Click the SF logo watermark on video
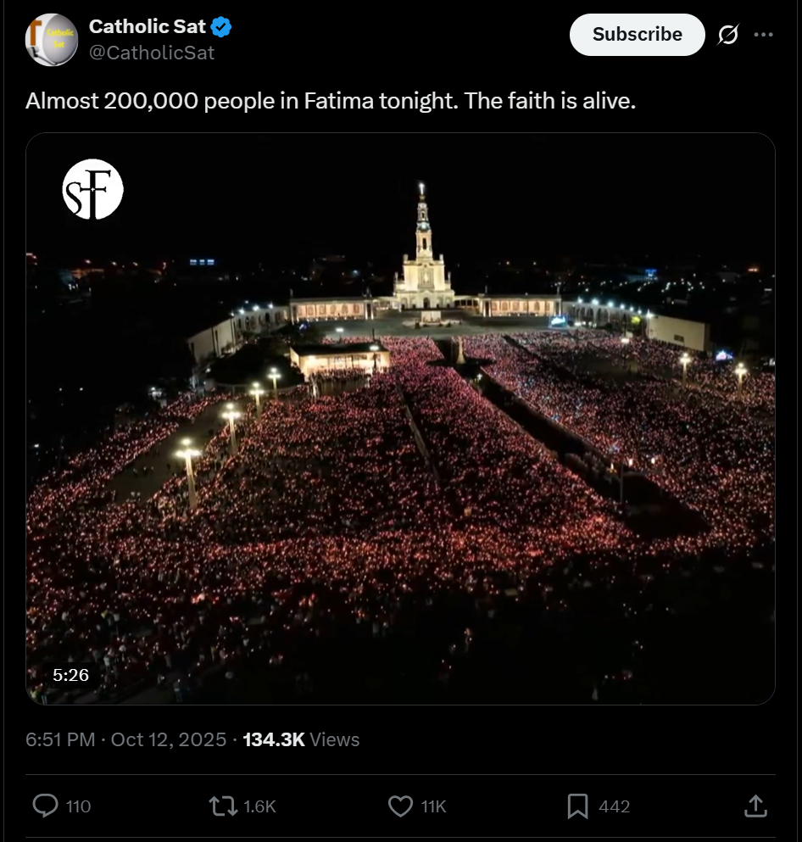Image resolution: width=802 pixels, height=842 pixels. click(x=93, y=189)
